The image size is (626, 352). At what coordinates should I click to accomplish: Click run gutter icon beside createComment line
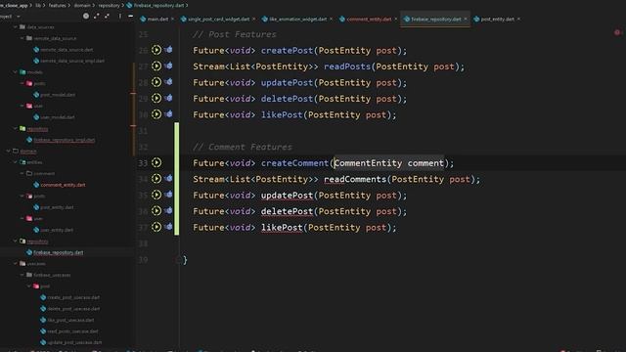tap(156, 162)
